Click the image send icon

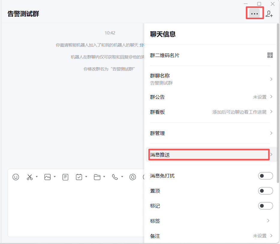tap(47, 177)
